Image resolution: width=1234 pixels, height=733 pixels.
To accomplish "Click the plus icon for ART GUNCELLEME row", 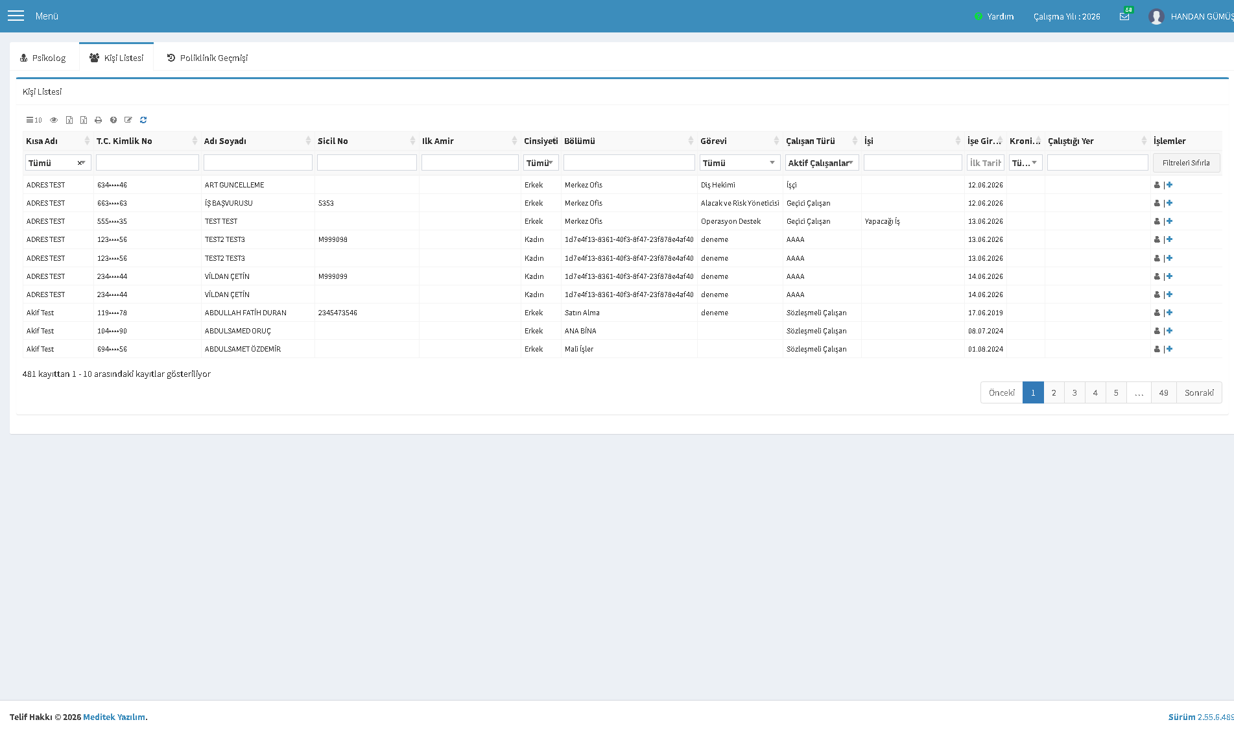I will [1169, 185].
